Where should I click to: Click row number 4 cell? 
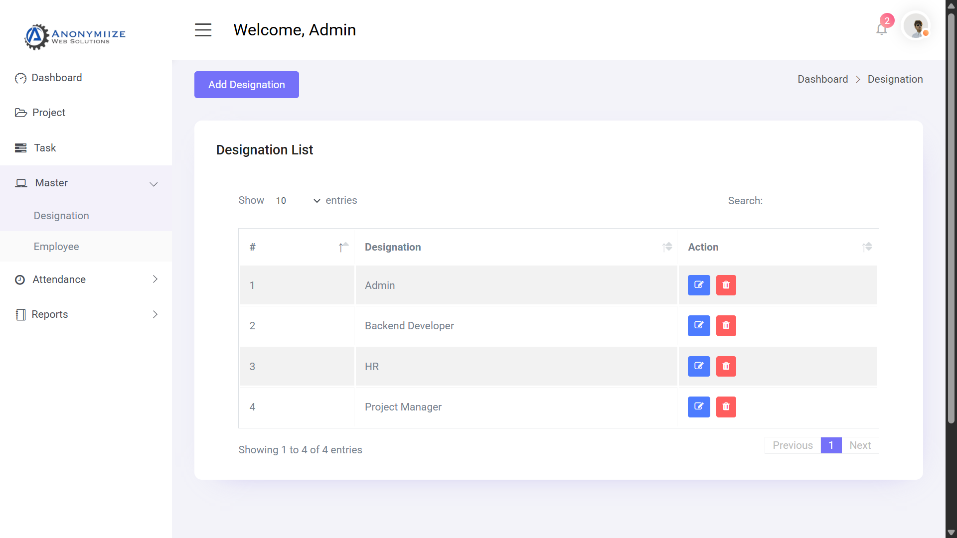[x=297, y=407]
